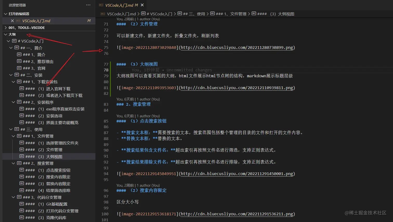This screenshot has width=393, height=222.
Task: Click the Markdown icon on the VSCode入门.md tab
Action: coord(101,5)
